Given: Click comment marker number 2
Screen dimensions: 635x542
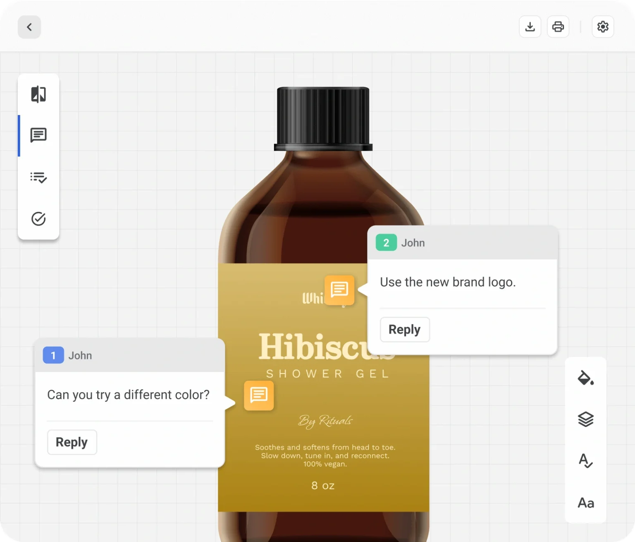Looking at the screenshot, I should [x=386, y=243].
